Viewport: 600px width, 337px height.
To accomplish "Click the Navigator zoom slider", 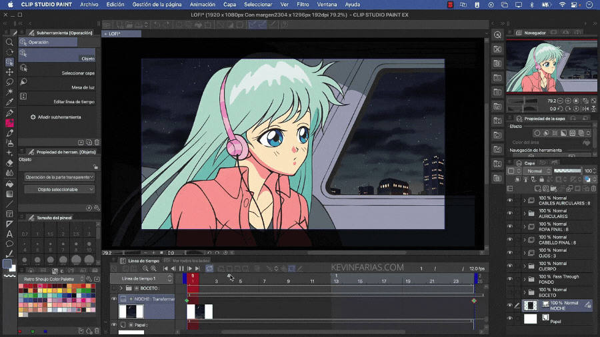I will coord(523,101).
